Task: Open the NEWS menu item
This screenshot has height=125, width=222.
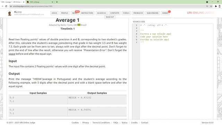Action: pos(75,13)
